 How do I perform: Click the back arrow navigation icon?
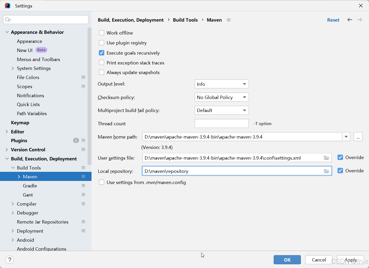pyautogui.click(x=350, y=20)
